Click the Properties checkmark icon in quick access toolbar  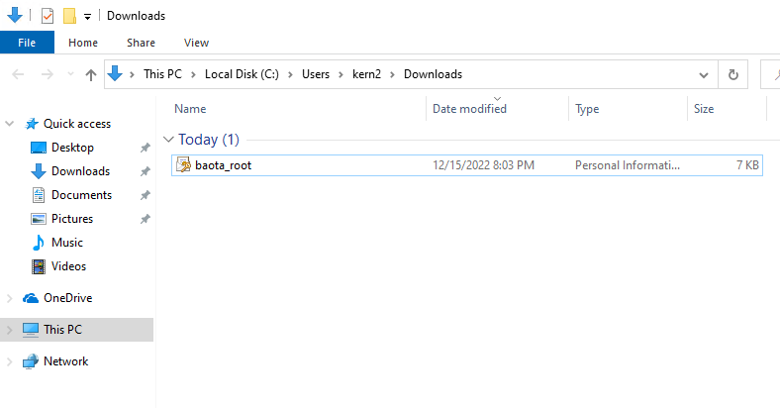coord(48,16)
